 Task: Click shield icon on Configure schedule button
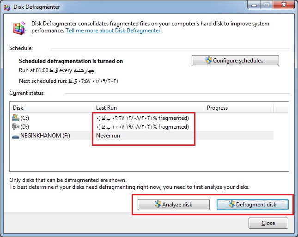(208, 61)
